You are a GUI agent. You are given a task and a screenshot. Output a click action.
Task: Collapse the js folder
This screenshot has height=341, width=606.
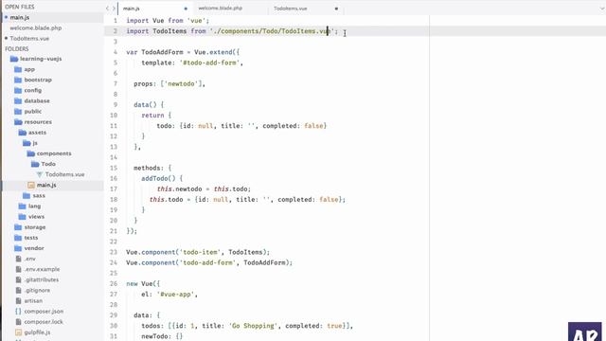35,143
